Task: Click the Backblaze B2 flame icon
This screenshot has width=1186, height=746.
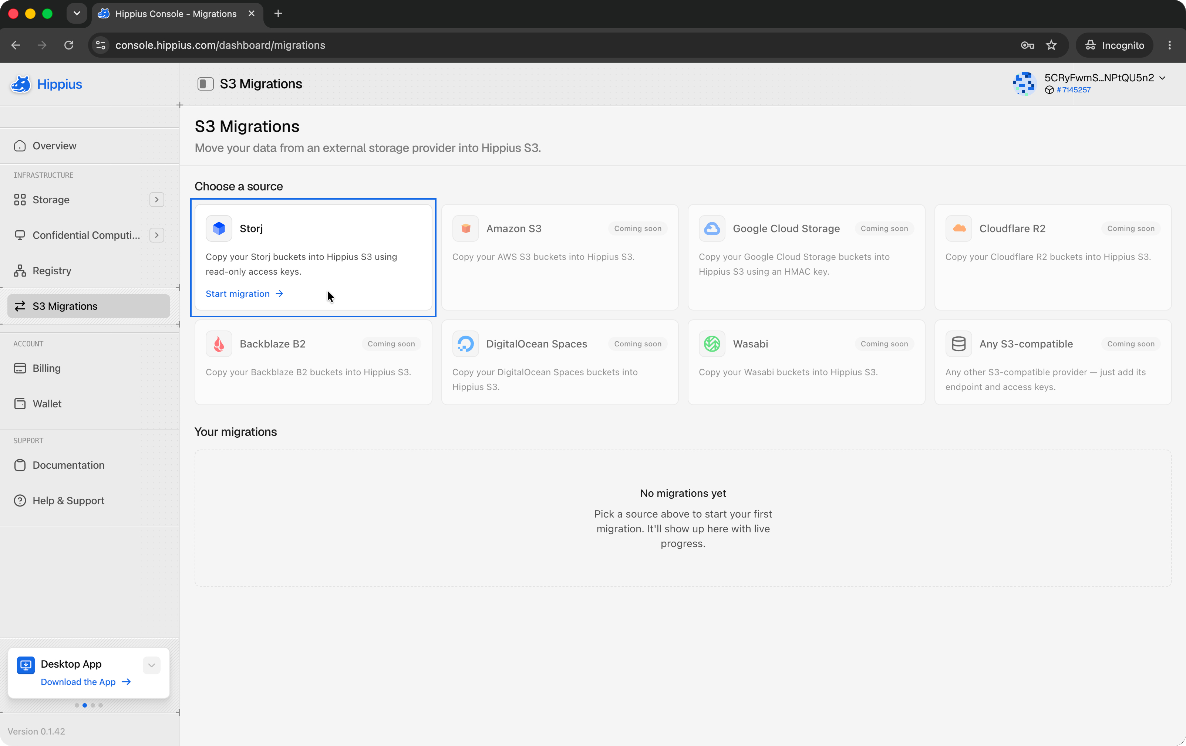Action: [219, 344]
